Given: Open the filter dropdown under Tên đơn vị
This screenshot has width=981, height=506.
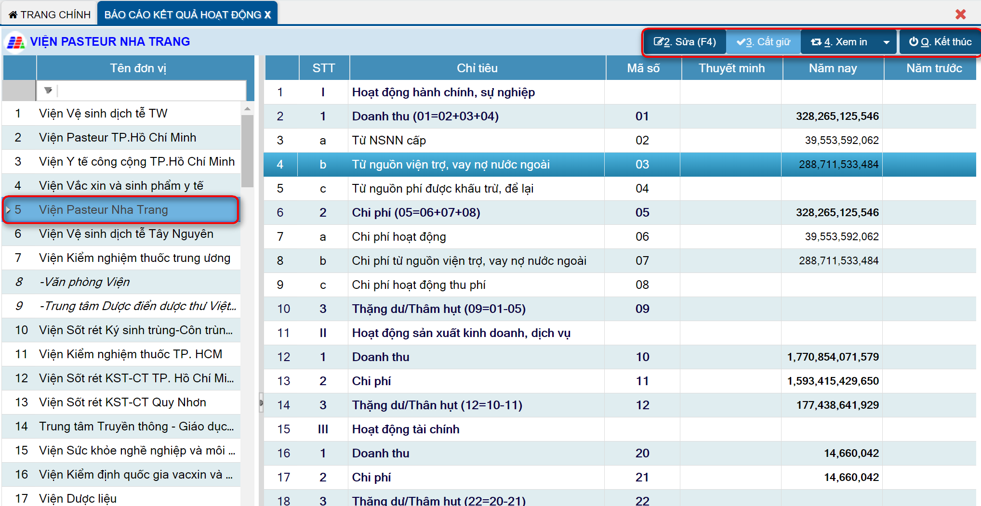Looking at the screenshot, I should (48, 90).
